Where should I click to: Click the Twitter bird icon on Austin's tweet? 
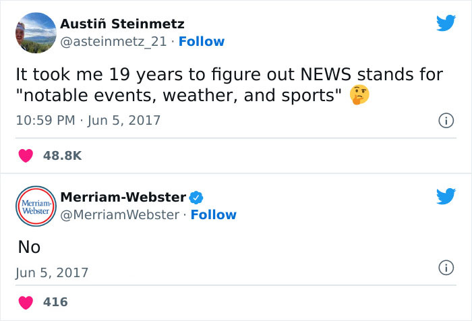446,24
